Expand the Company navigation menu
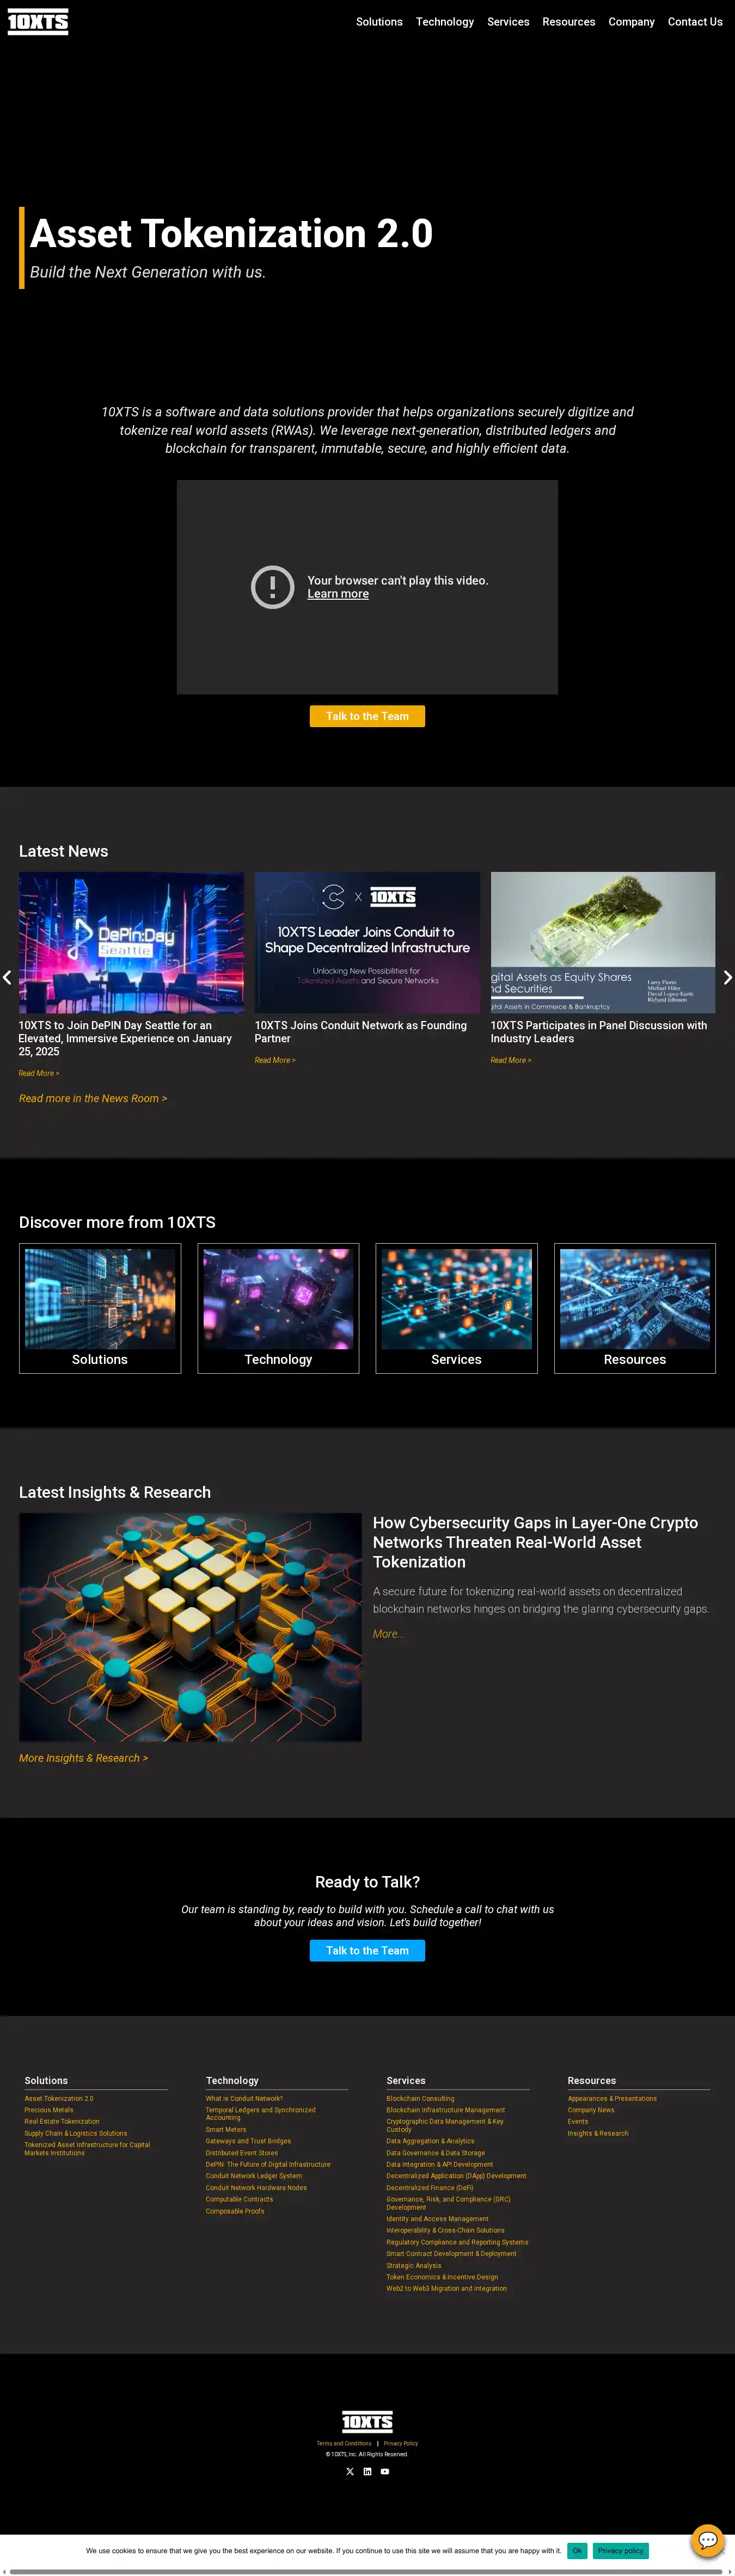Viewport: 735px width, 2576px height. pyautogui.click(x=631, y=22)
